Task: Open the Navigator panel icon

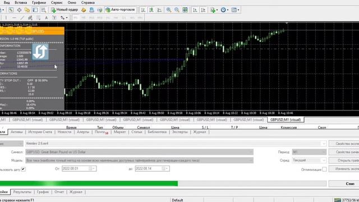Action: point(27,10)
